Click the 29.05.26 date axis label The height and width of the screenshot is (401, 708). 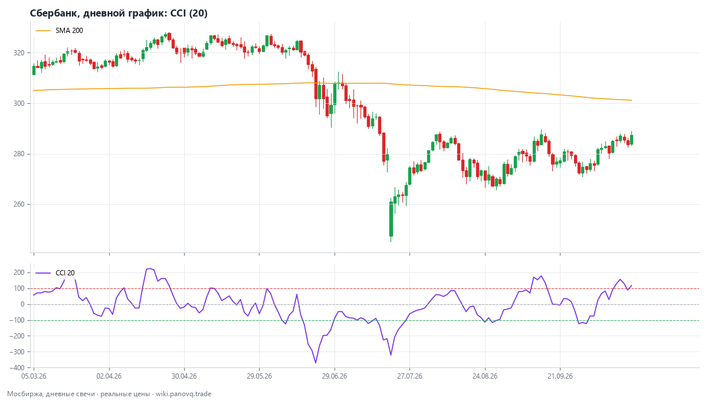tap(260, 376)
